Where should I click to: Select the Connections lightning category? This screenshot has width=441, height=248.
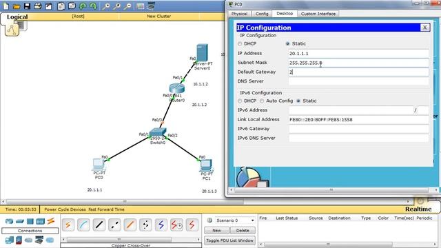coord(51,221)
